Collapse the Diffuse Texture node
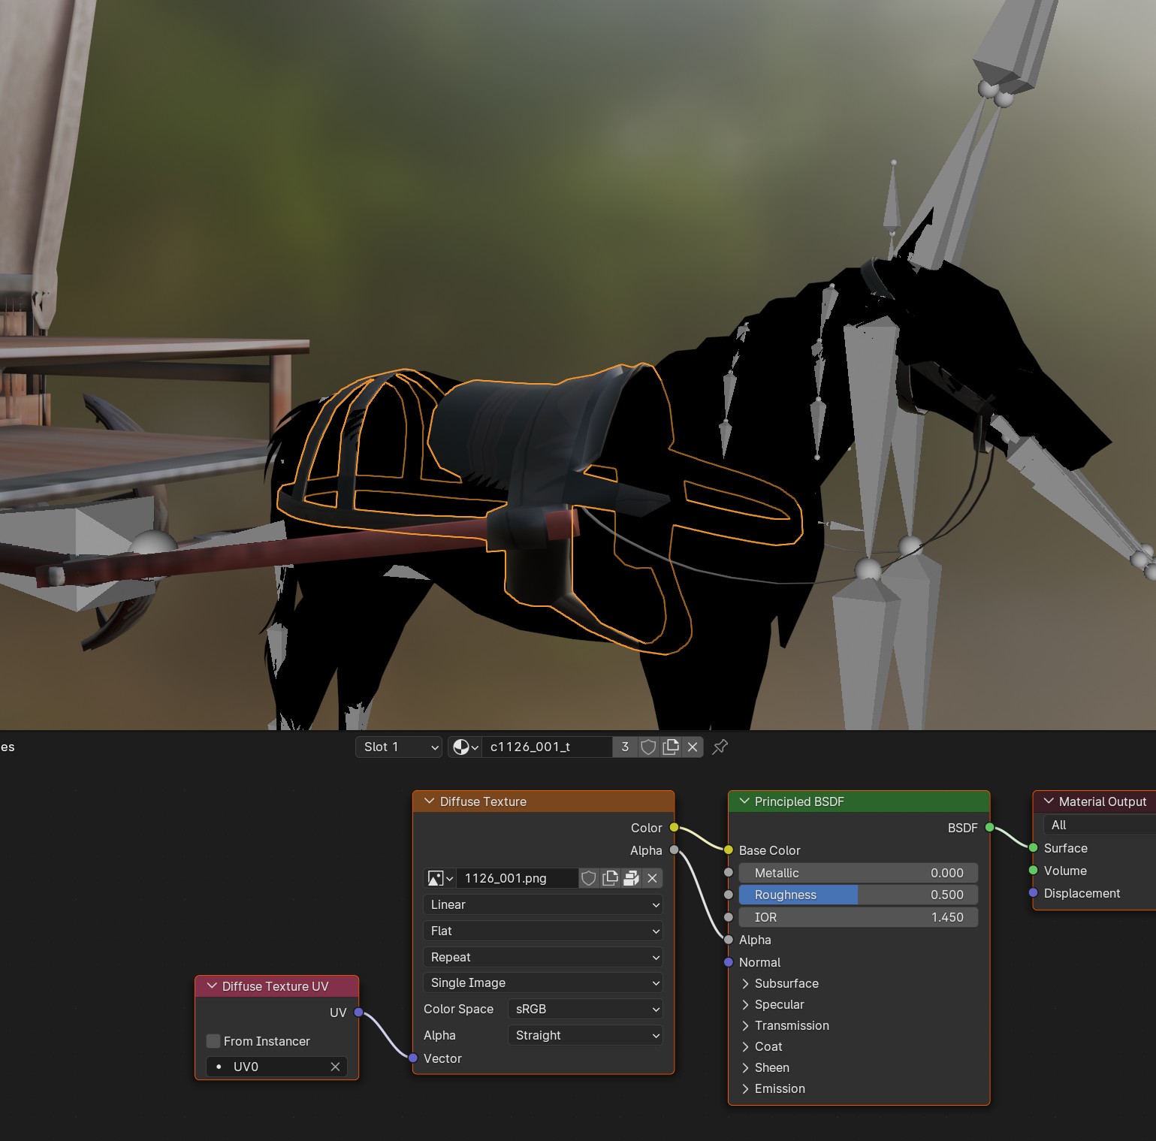This screenshot has width=1156, height=1141. [x=430, y=801]
